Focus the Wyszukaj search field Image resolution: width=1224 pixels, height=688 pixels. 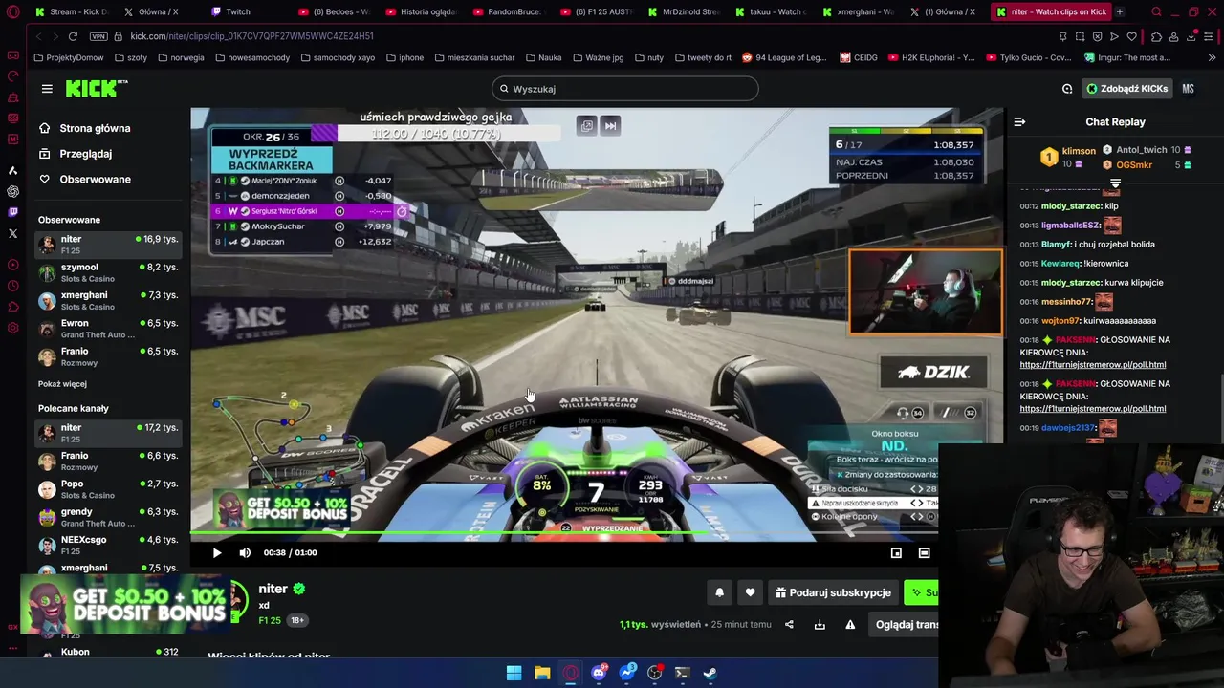[x=625, y=89]
